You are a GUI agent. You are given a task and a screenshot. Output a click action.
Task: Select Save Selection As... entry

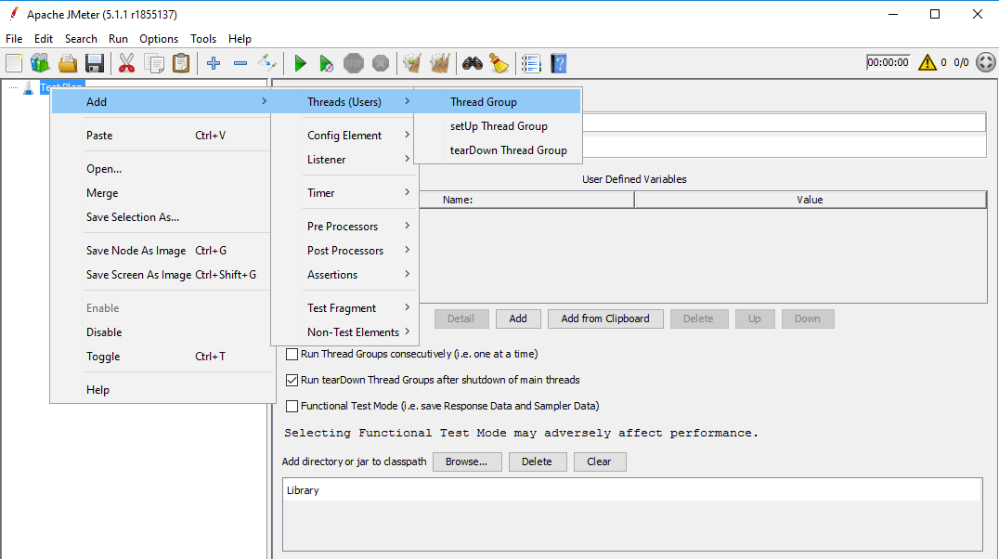(x=162, y=217)
